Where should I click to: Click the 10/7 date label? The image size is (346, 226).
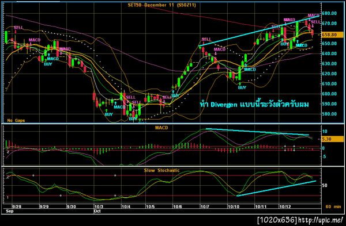pos(205,206)
